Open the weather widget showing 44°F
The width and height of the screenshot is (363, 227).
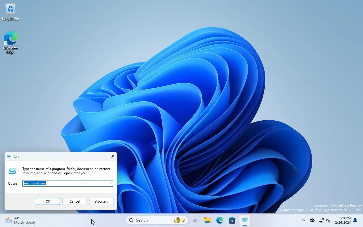pyautogui.click(x=20, y=220)
